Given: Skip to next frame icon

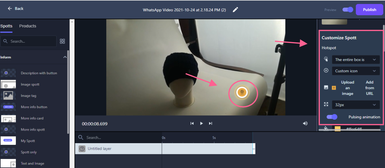Looking at the screenshot, I should pyautogui.click(x=211, y=123).
